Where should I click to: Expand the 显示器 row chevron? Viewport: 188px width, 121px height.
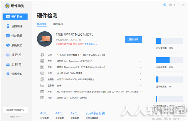140,86
